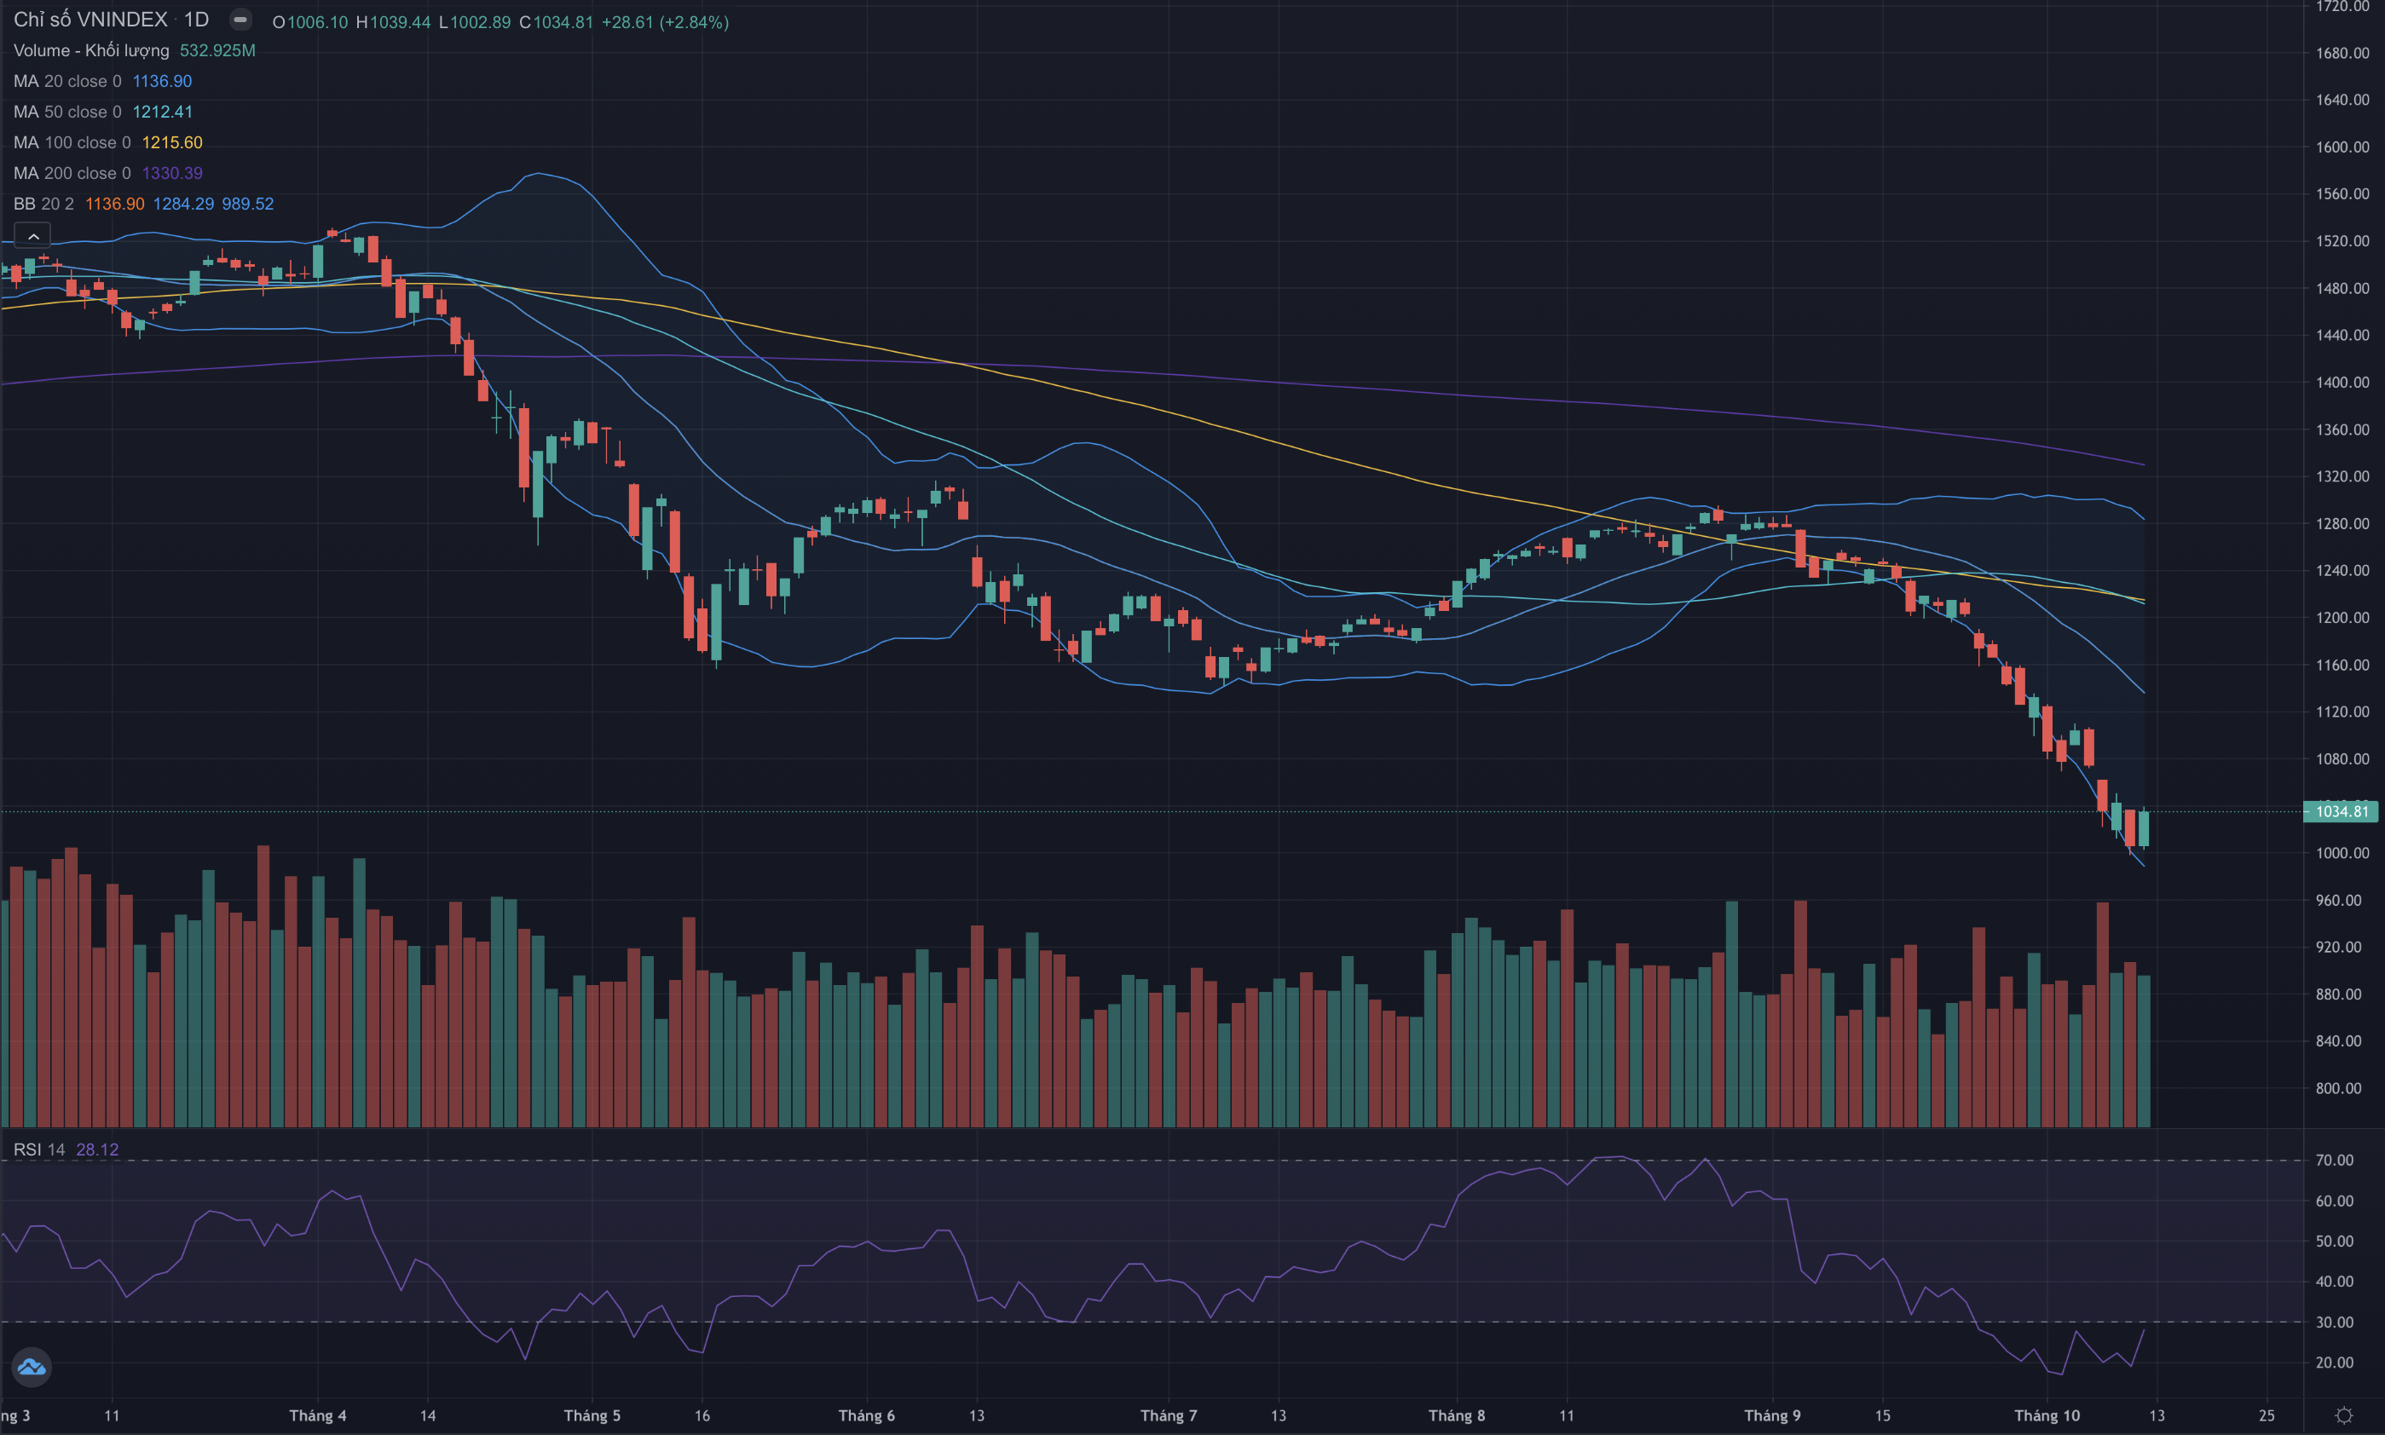The height and width of the screenshot is (1435, 2385).
Task: Click the dash icon next to the 1D interval
Action: tap(240, 20)
